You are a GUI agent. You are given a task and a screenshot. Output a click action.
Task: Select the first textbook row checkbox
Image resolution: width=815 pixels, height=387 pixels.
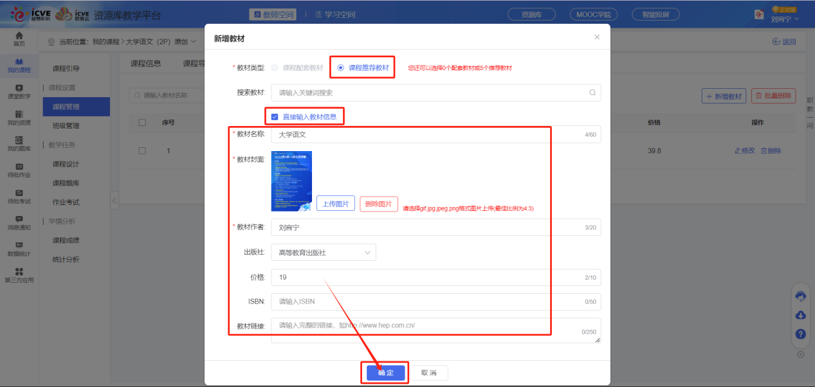(x=142, y=150)
